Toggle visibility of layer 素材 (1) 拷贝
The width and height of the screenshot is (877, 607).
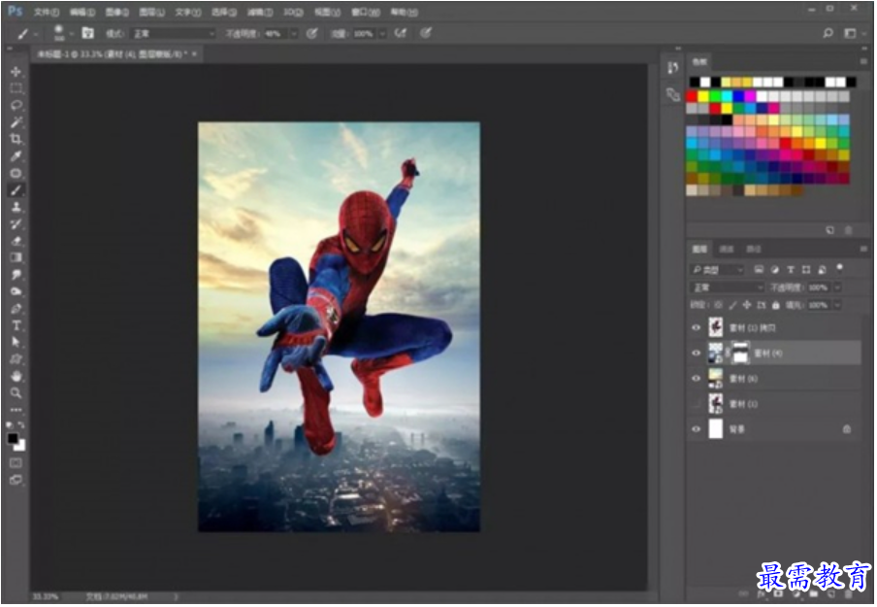point(697,327)
